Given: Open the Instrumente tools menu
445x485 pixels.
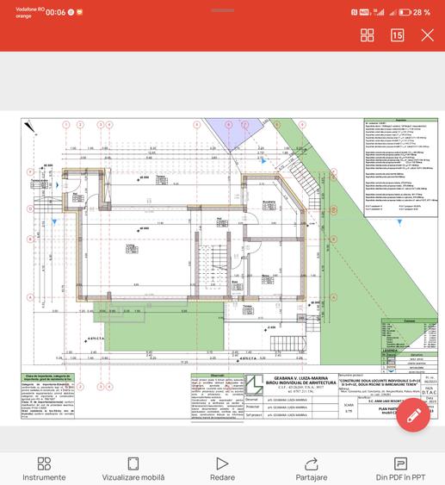Looking at the screenshot, I should coord(44,469).
